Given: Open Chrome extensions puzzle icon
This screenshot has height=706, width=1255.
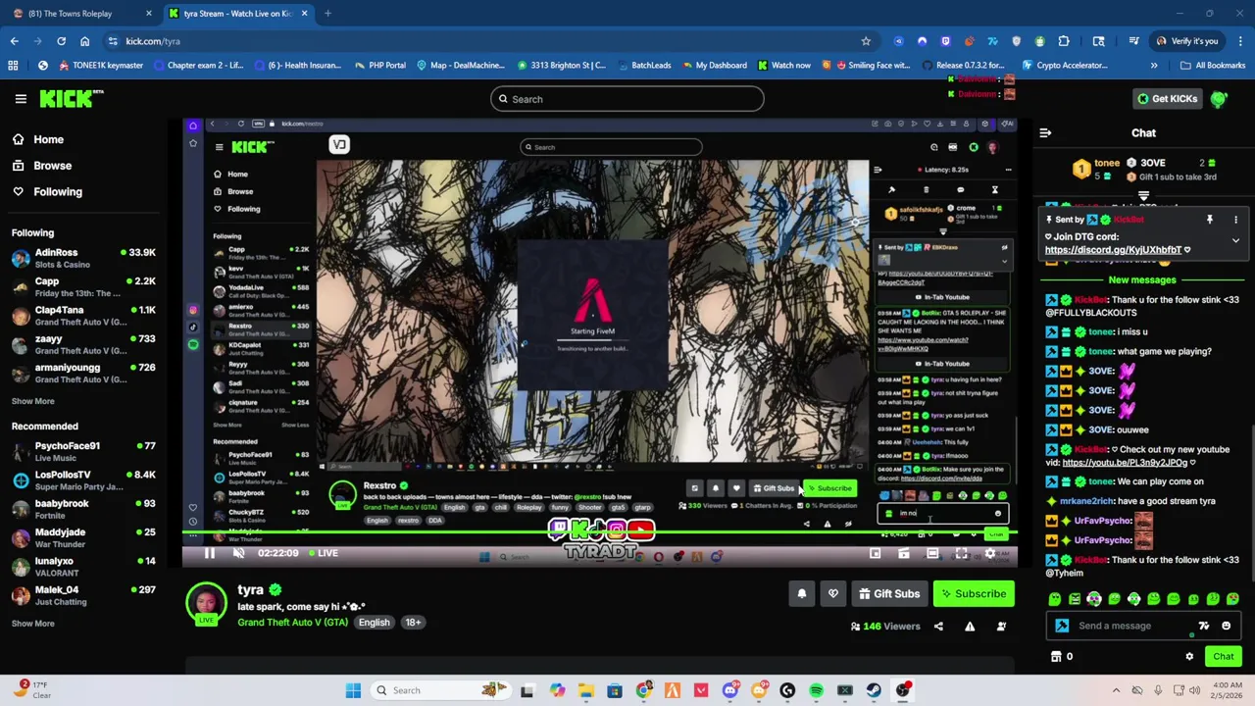Looking at the screenshot, I should [x=1064, y=41].
